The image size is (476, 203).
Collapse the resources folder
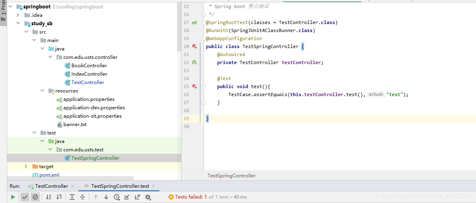42,91
